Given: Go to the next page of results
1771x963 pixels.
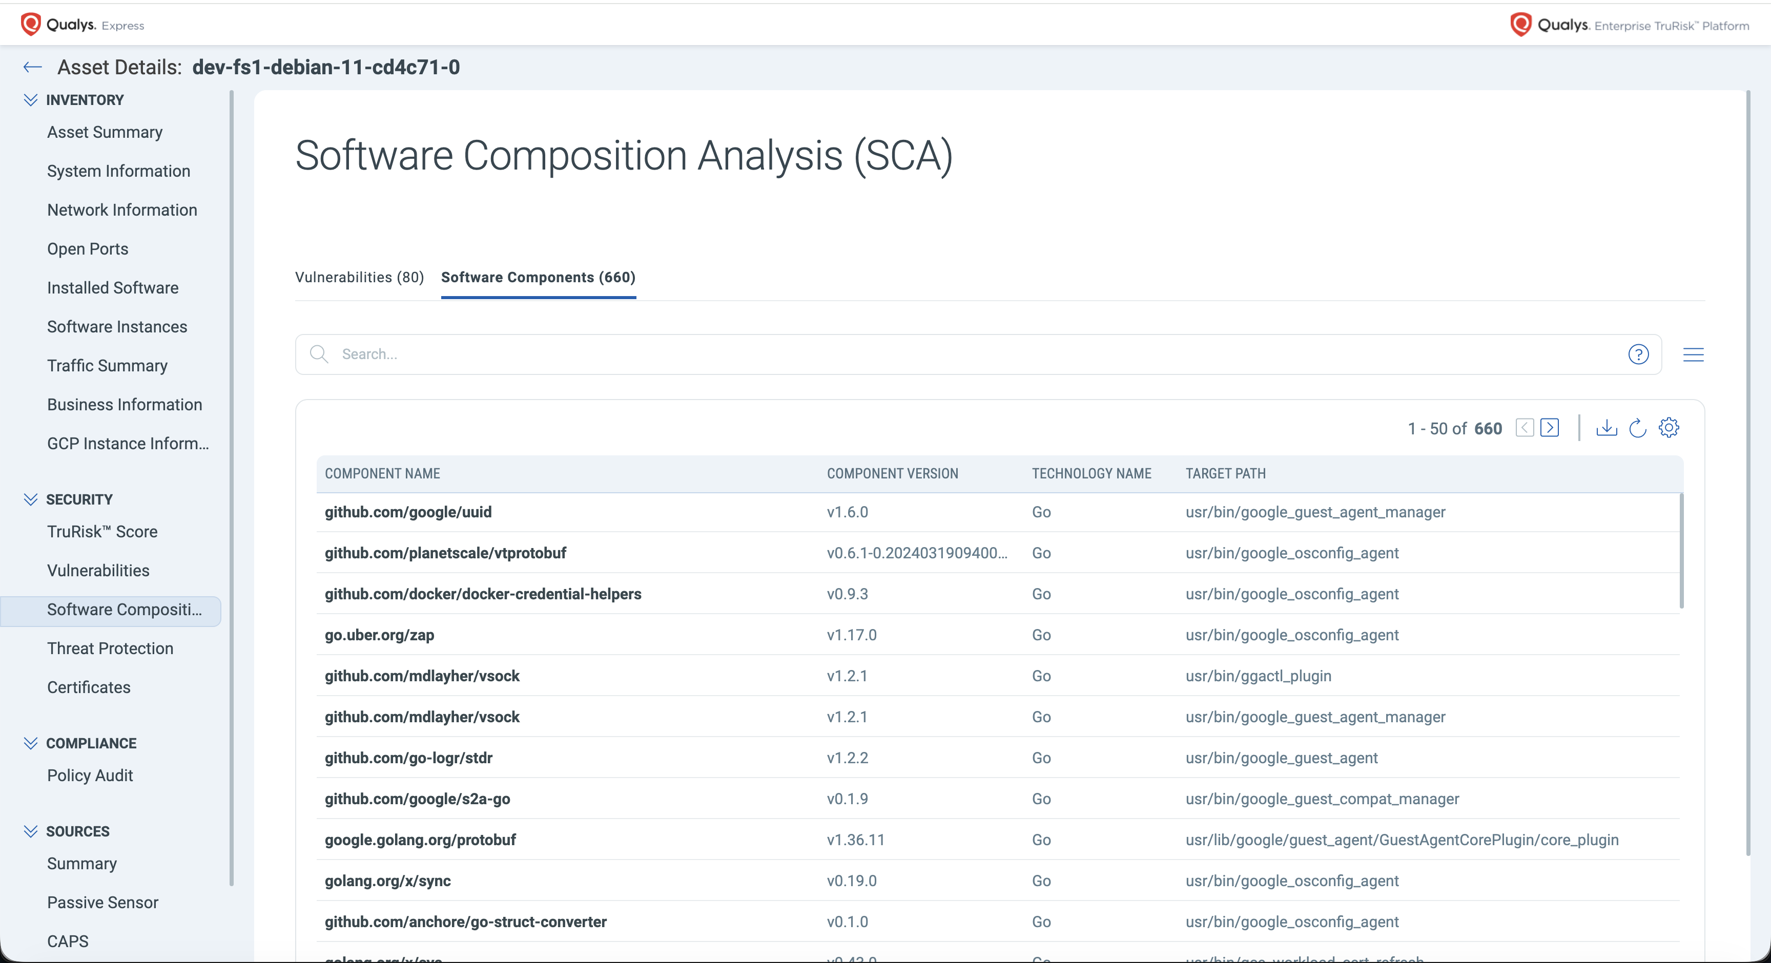Looking at the screenshot, I should (1550, 428).
